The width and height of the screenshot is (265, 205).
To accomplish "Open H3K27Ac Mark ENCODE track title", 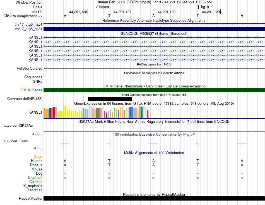I will pyautogui.click(x=154, y=122).
